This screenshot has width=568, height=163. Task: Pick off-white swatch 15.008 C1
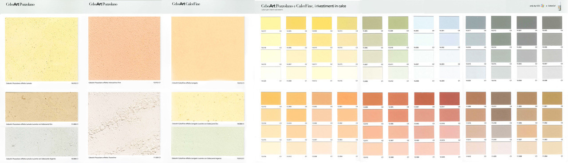tap(373, 73)
